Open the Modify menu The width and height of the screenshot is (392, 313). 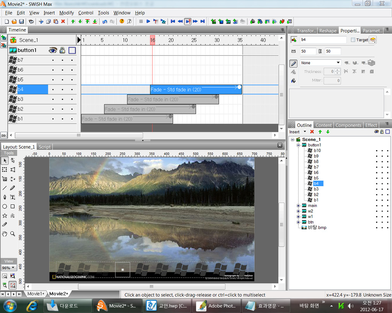click(67, 13)
